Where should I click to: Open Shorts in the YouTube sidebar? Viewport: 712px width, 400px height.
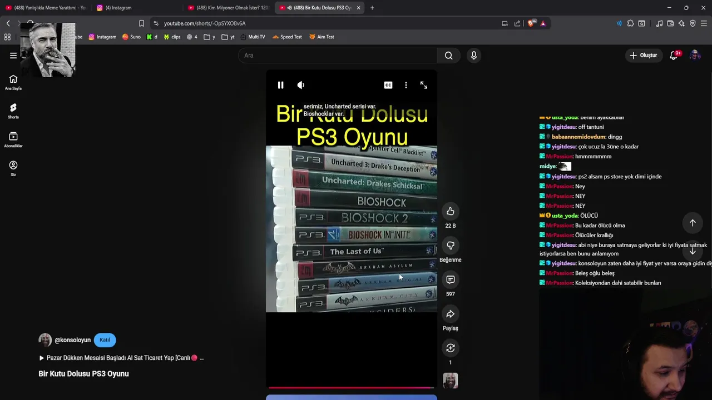[x=13, y=111]
